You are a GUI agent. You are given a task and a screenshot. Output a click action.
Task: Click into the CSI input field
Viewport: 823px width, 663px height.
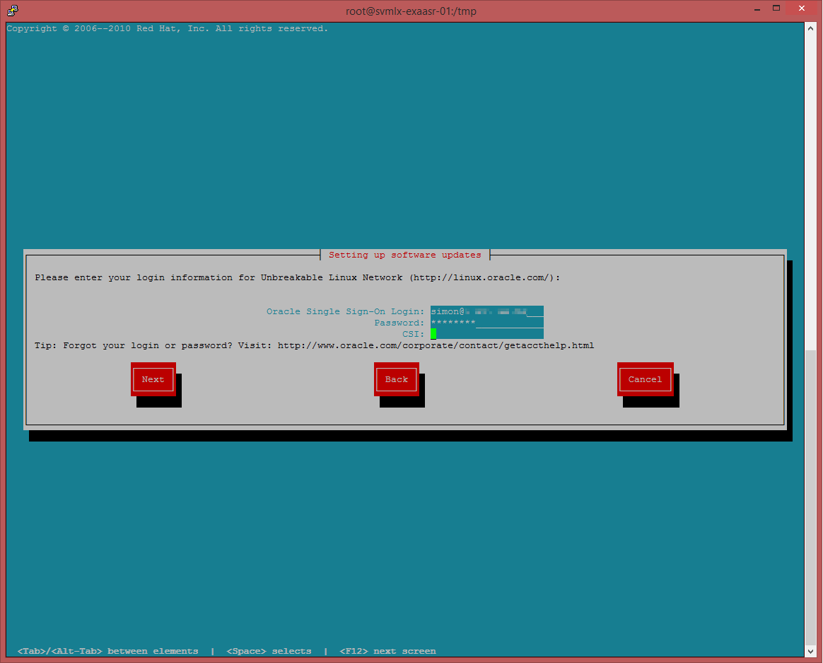pos(486,334)
